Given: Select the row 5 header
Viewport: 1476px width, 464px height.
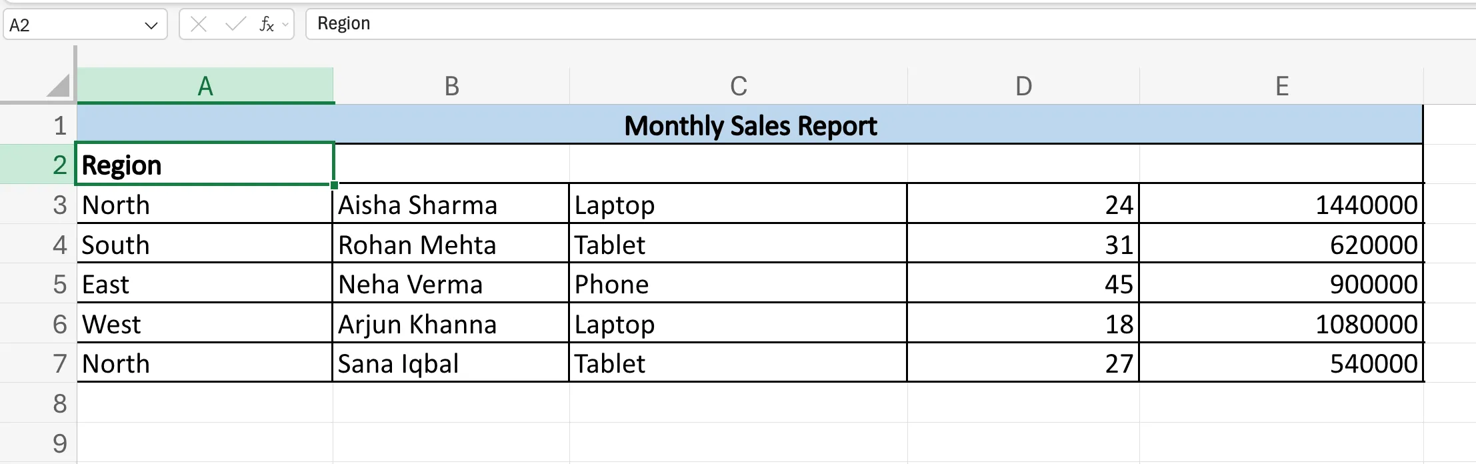Looking at the screenshot, I should 59,285.
